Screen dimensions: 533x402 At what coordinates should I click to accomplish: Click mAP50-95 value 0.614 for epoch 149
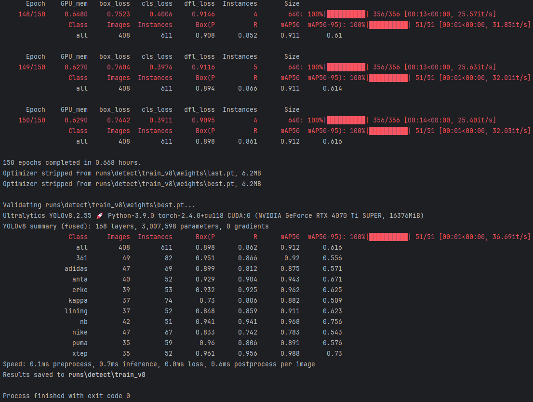[333, 88]
